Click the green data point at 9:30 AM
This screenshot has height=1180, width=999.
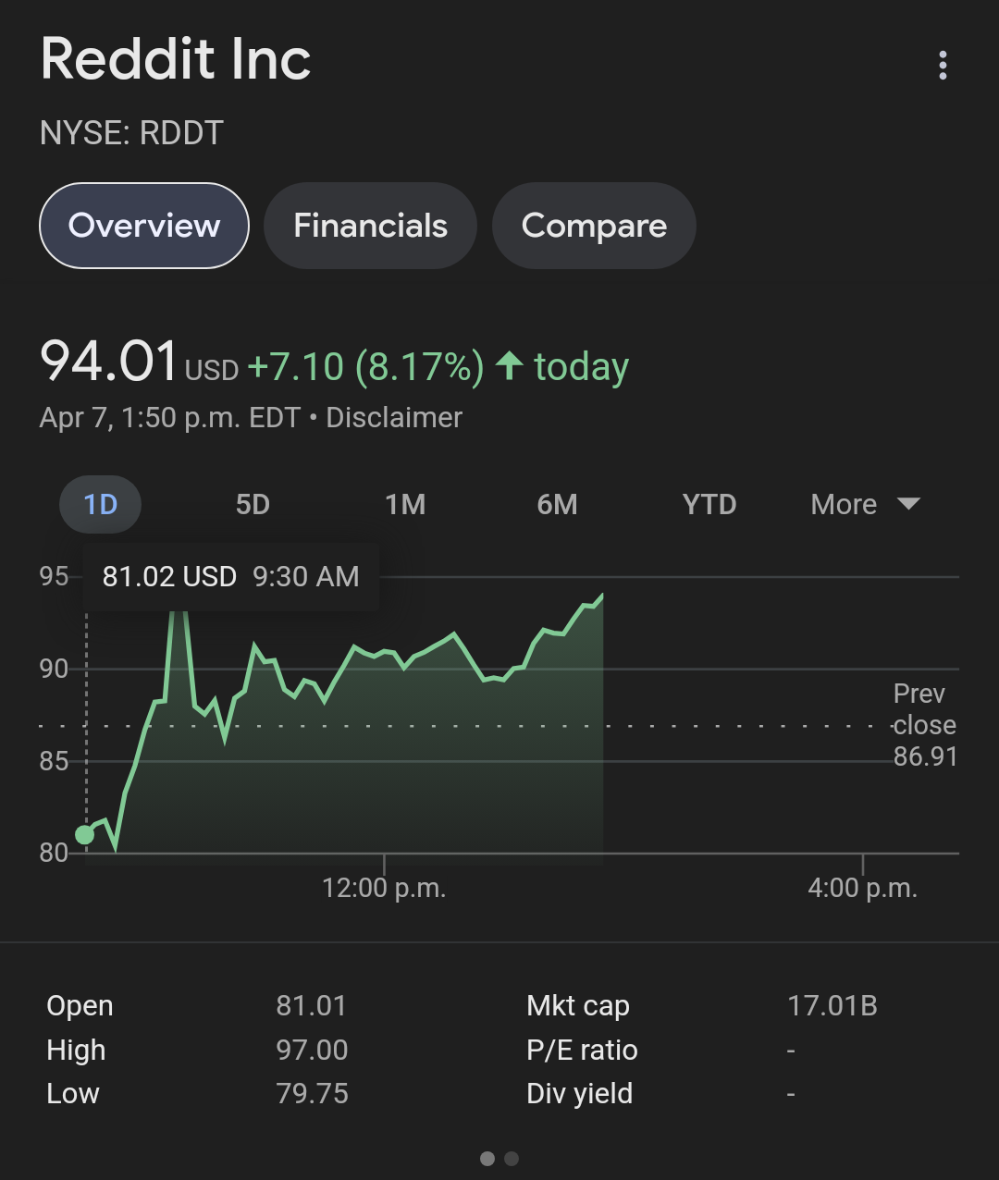(x=85, y=835)
